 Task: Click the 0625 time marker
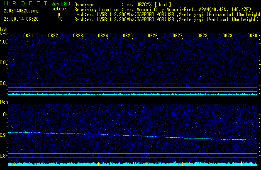click(x=128, y=36)
